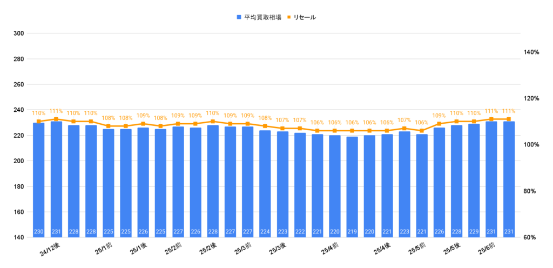
Task: Select the 180 left axis tick label
Action: coord(18,186)
